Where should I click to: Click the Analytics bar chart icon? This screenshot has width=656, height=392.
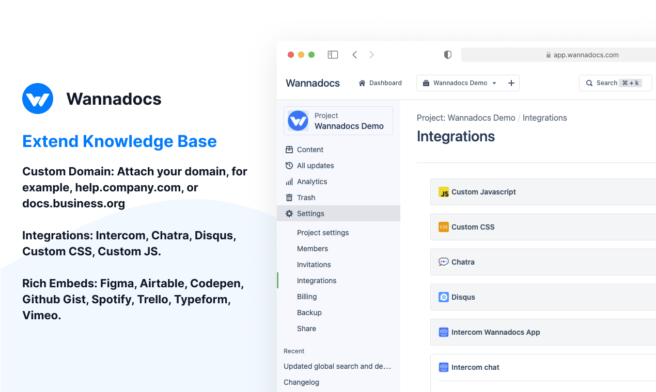pos(289,182)
